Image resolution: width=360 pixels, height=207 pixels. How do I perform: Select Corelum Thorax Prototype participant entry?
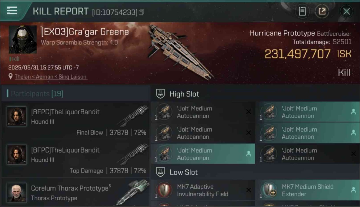(x=75, y=192)
